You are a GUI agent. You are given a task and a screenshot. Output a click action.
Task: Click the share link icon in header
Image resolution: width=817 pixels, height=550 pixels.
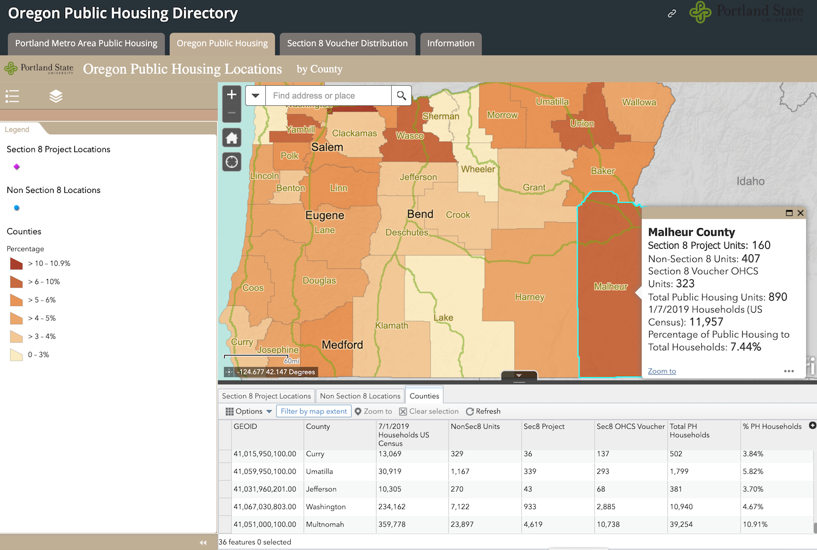(x=672, y=13)
